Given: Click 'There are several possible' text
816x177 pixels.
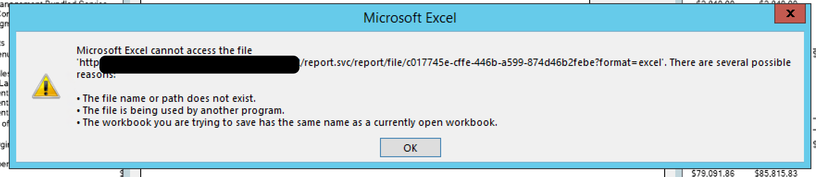Looking at the screenshot, I should coord(730,62).
